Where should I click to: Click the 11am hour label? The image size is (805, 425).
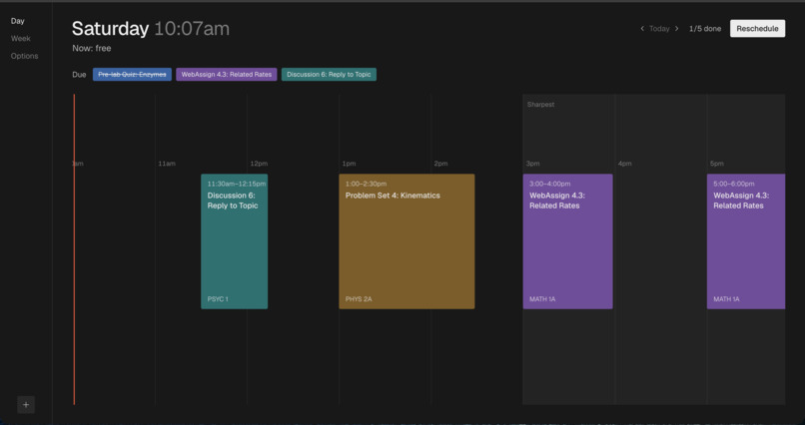tap(167, 164)
